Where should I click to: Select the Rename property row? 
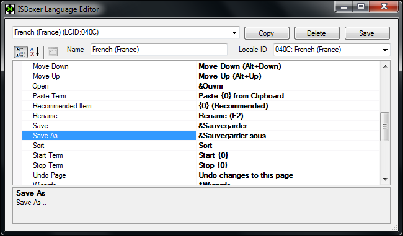click(x=108, y=116)
